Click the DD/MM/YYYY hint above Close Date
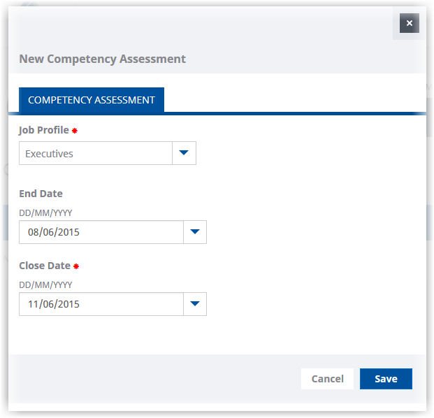The width and height of the screenshot is (434, 418). click(x=45, y=284)
